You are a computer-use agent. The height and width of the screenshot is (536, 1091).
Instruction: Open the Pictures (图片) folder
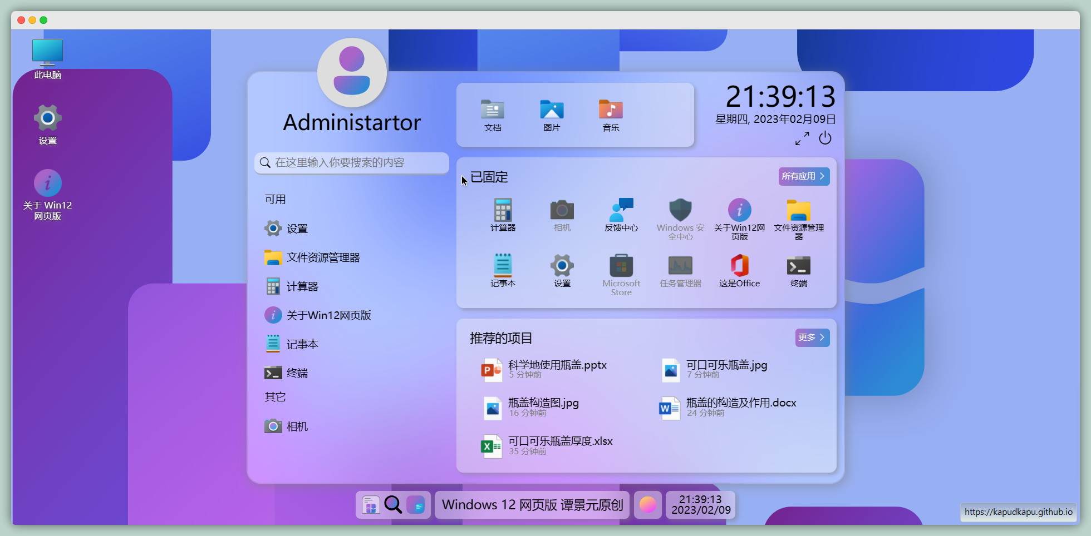(x=552, y=115)
